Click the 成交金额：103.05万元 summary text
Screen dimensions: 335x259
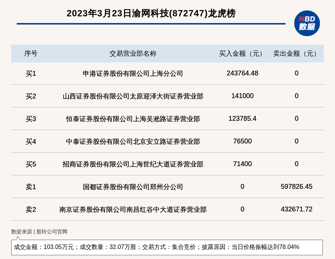(x=44, y=247)
